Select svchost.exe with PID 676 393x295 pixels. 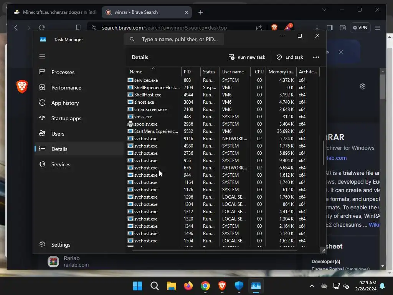[223, 168]
